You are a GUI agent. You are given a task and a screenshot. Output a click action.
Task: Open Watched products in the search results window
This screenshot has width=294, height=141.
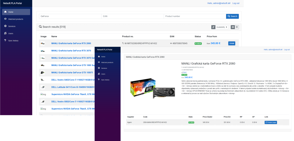click(x=16, y=19)
